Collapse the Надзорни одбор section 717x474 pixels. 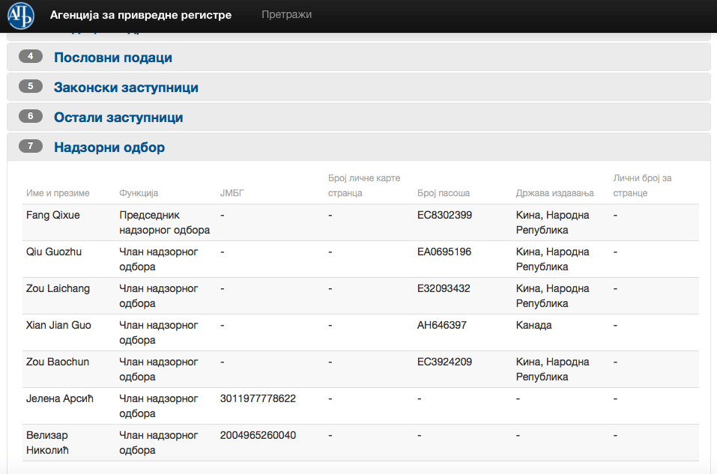[109, 148]
